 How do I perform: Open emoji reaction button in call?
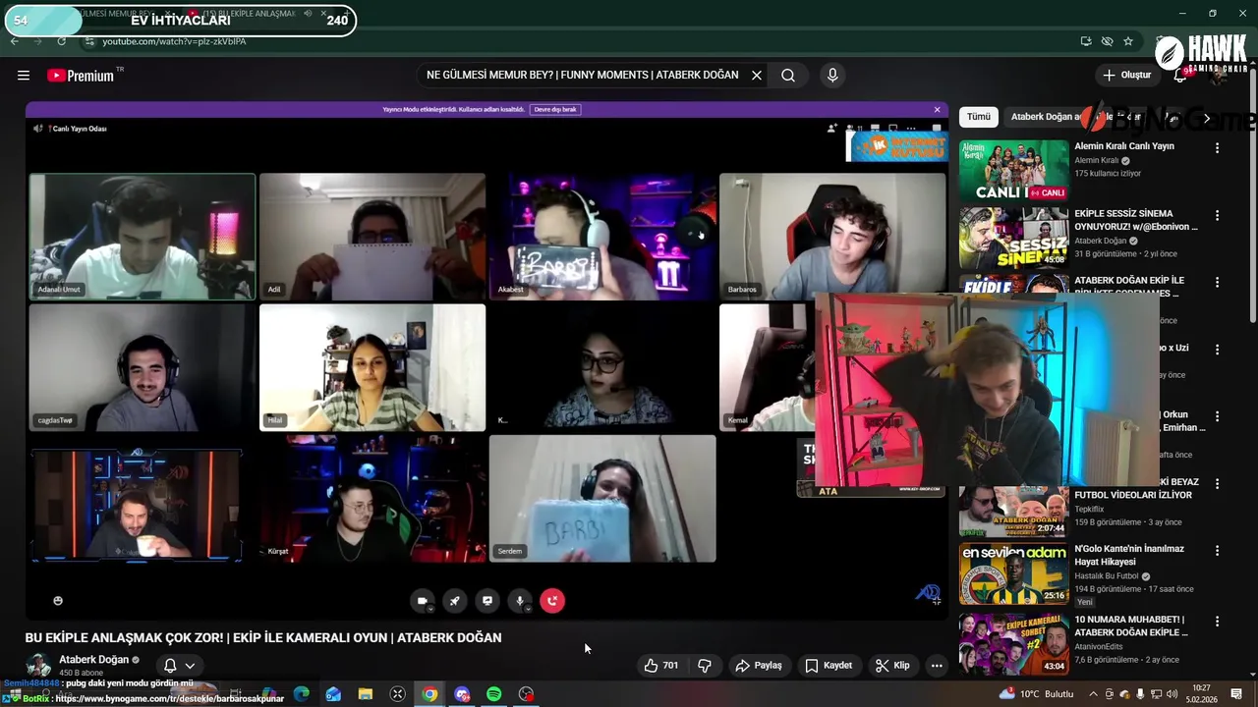click(58, 601)
